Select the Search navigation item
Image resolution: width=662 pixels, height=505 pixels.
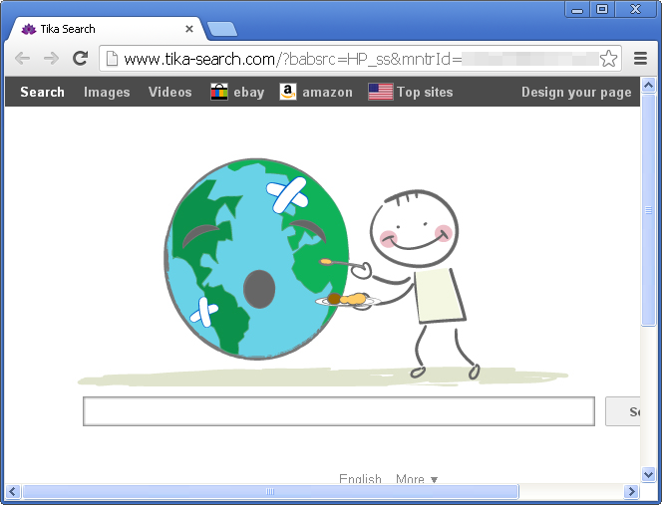pyautogui.click(x=42, y=92)
